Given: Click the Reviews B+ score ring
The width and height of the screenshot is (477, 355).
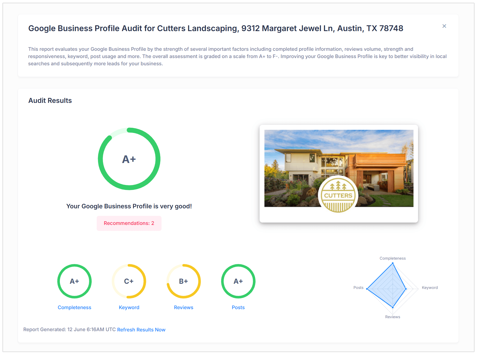Looking at the screenshot, I should pyautogui.click(x=184, y=281).
